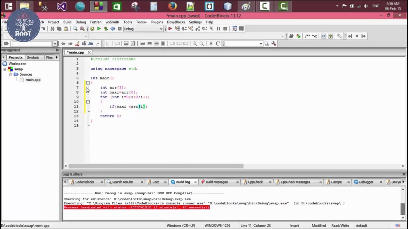Click the C toolbar icon

coord(218,44)
